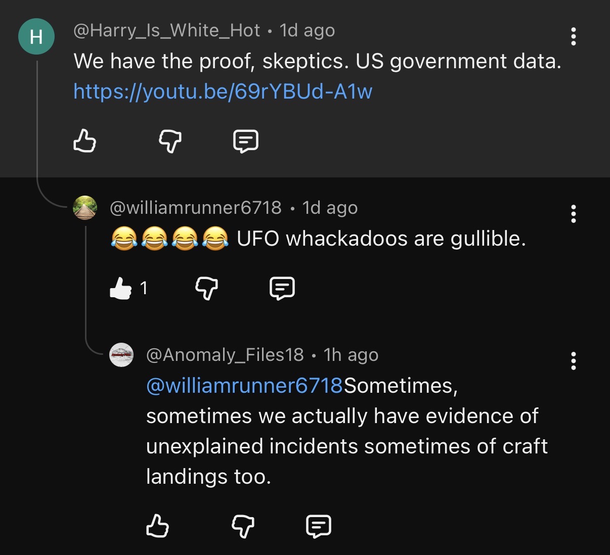610x555 pixels.
Task: Open @williamrunner6718 channel from comment header
Action: pyautogui.click(x=196, y=208)
